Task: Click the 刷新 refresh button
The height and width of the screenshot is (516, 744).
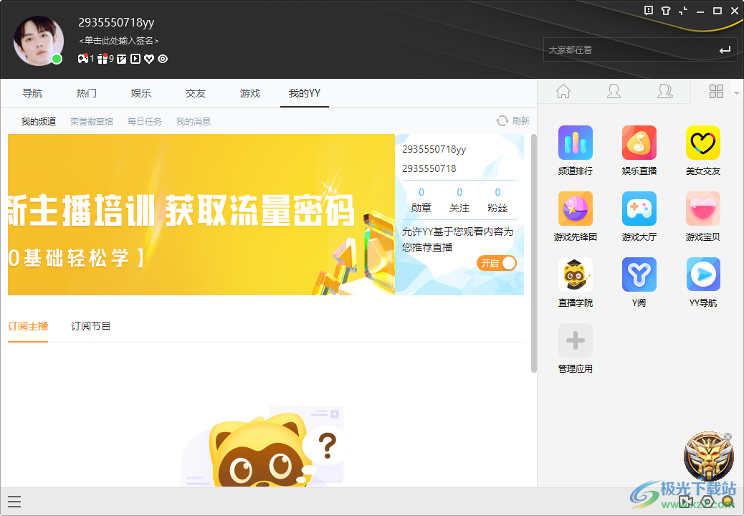Action: [x=513, y=121]
